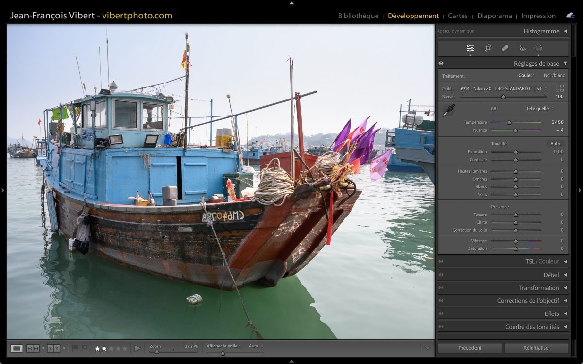Image resolution: width=583 pixels, height=364 pixels.
Task: Pick the white balance eyedropper
Action: (448, 111)
